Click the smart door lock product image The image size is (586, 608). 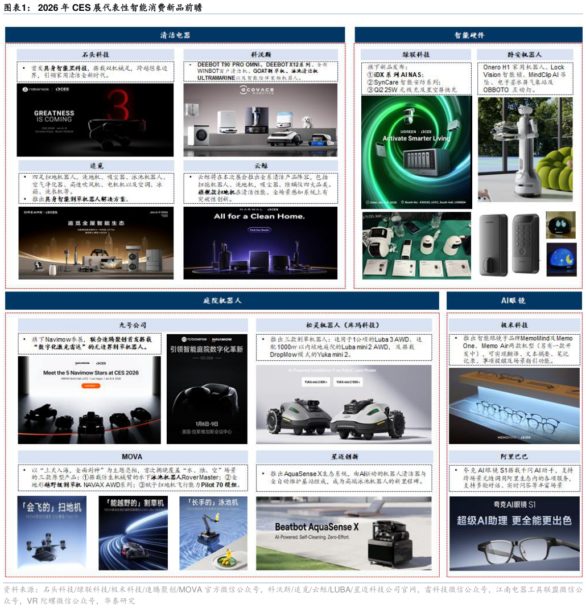pyautogui.click(x=510, y=244)
